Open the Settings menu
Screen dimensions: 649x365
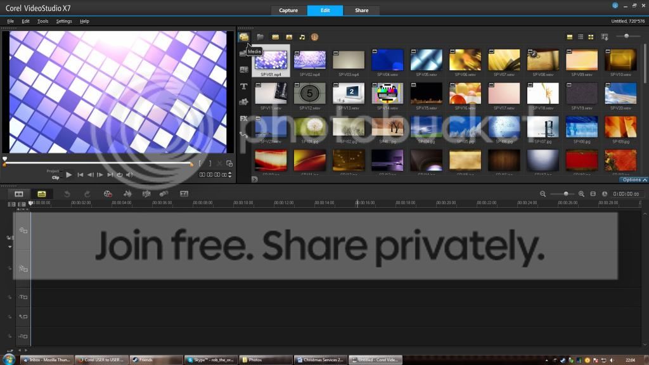(64, 21)
